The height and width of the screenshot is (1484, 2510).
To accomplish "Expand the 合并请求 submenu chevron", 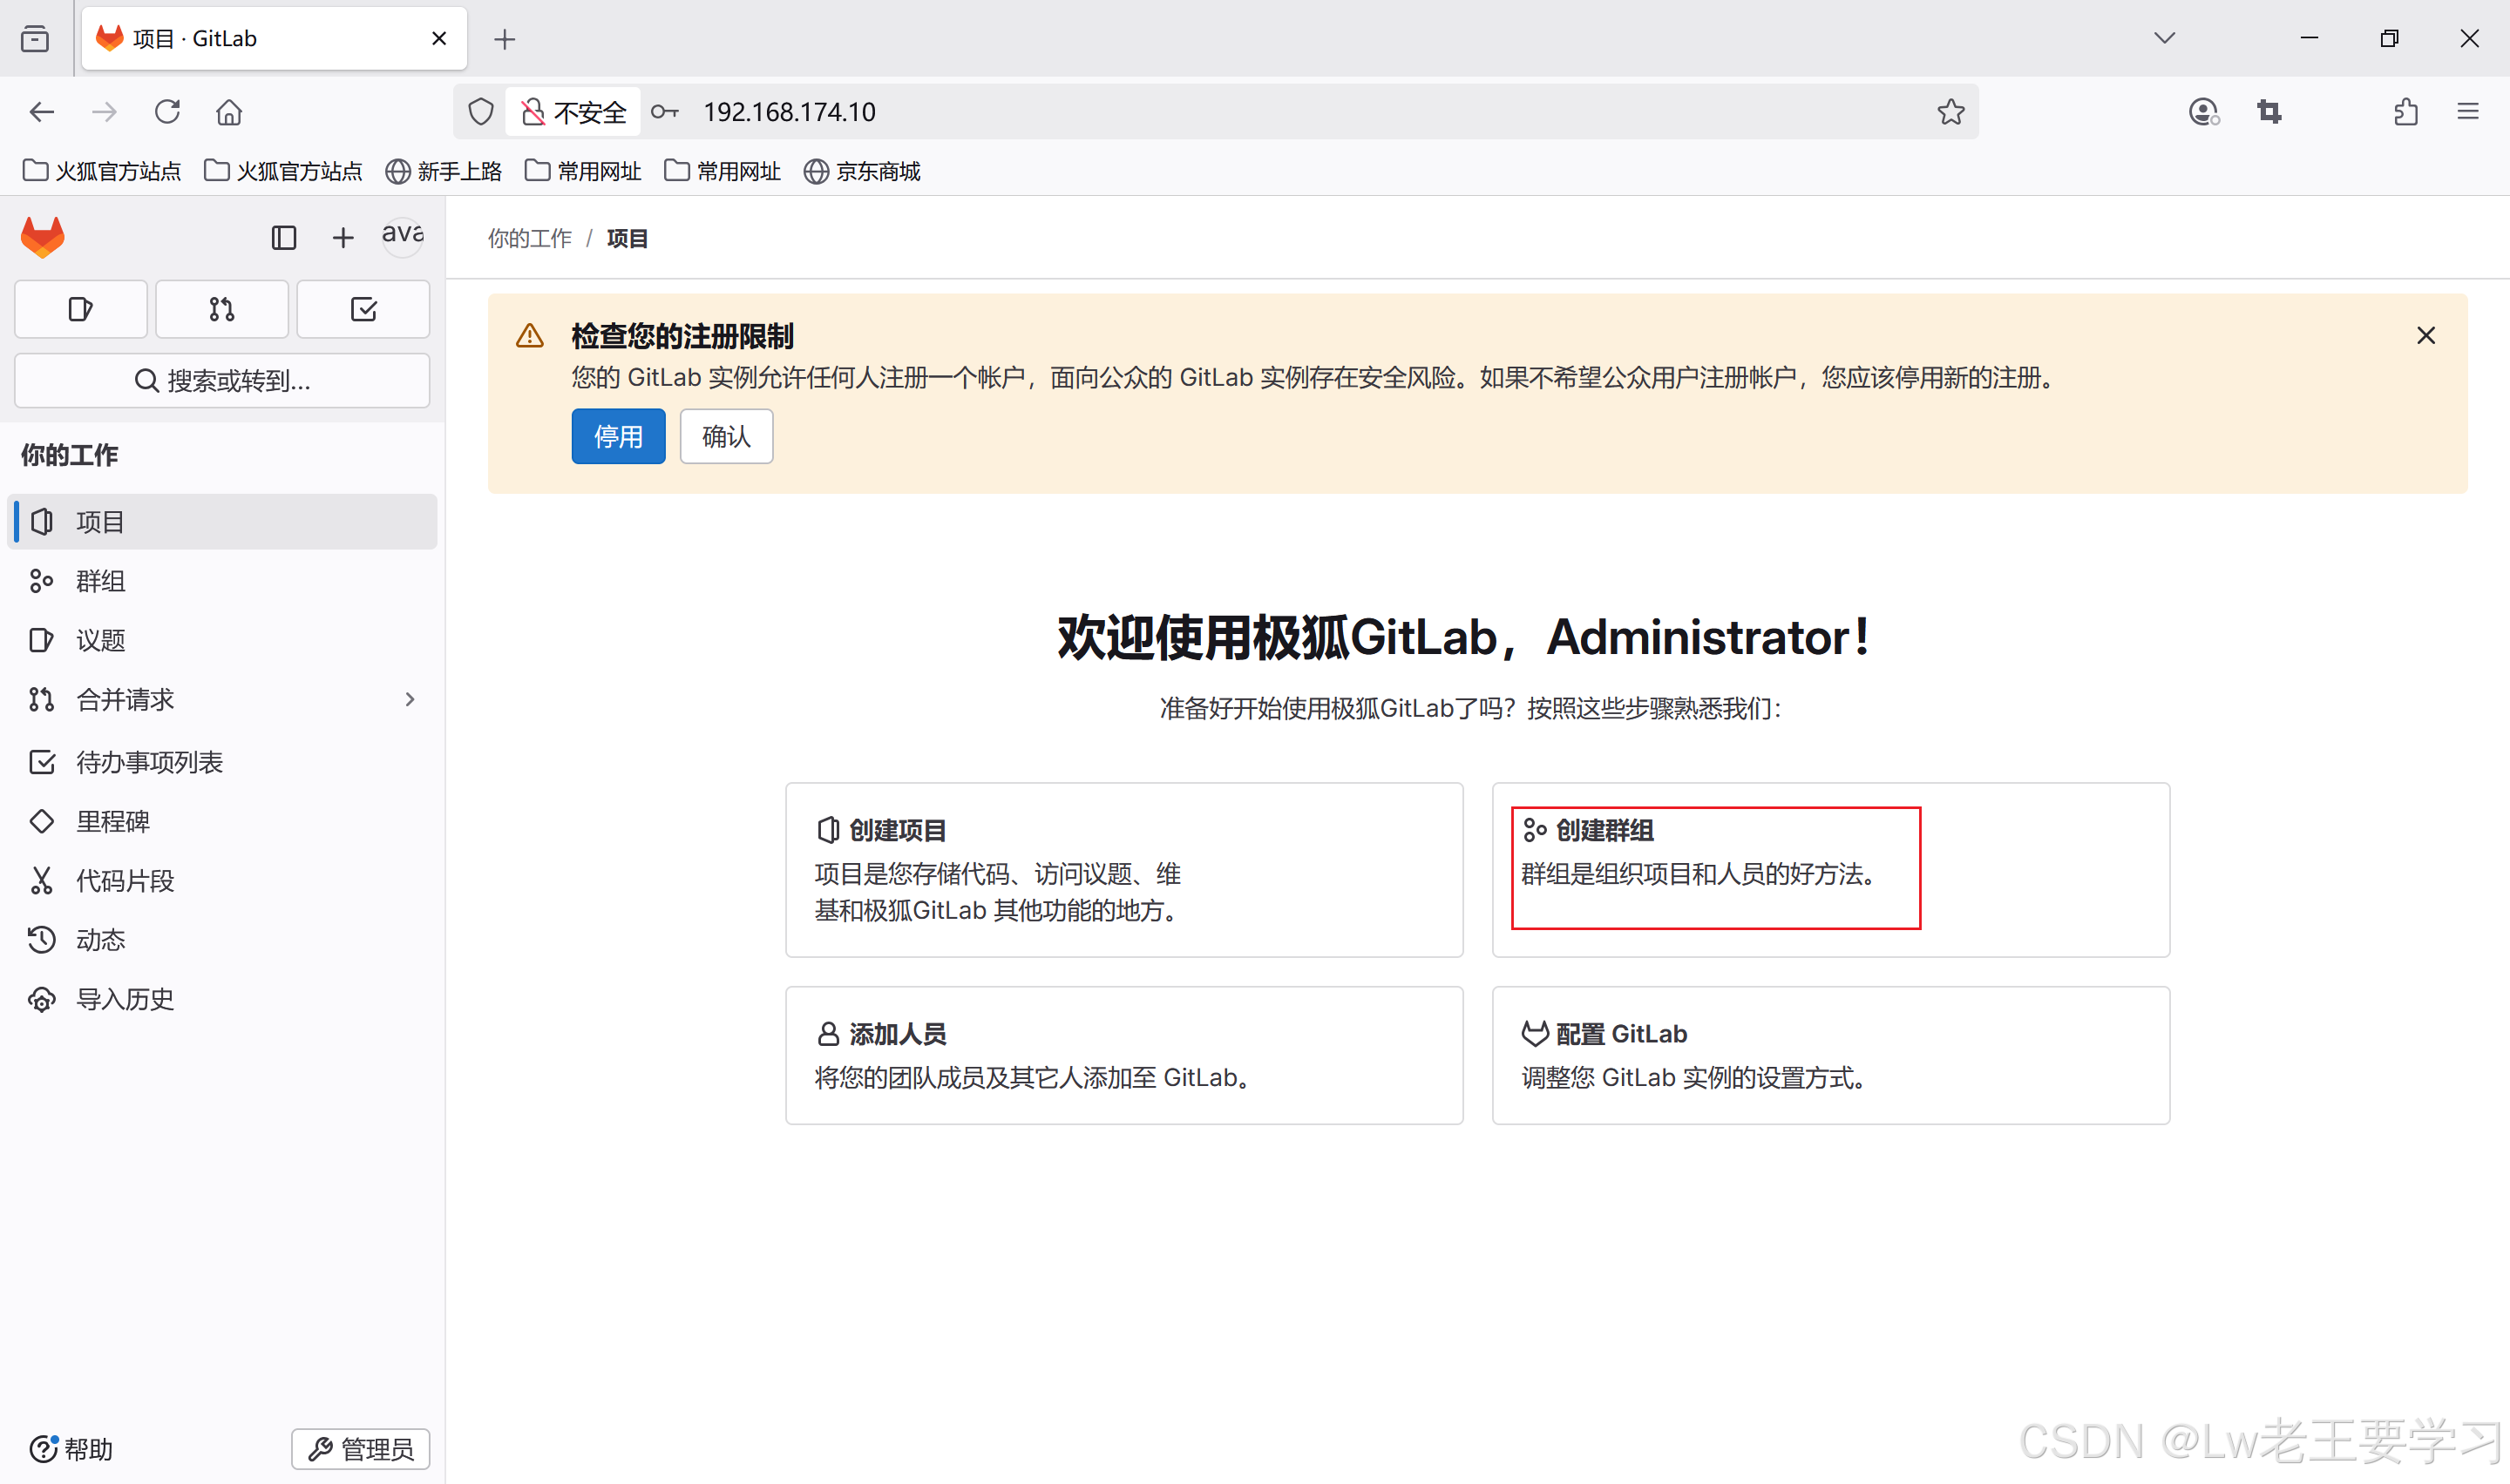I will (x=410, y=700).
